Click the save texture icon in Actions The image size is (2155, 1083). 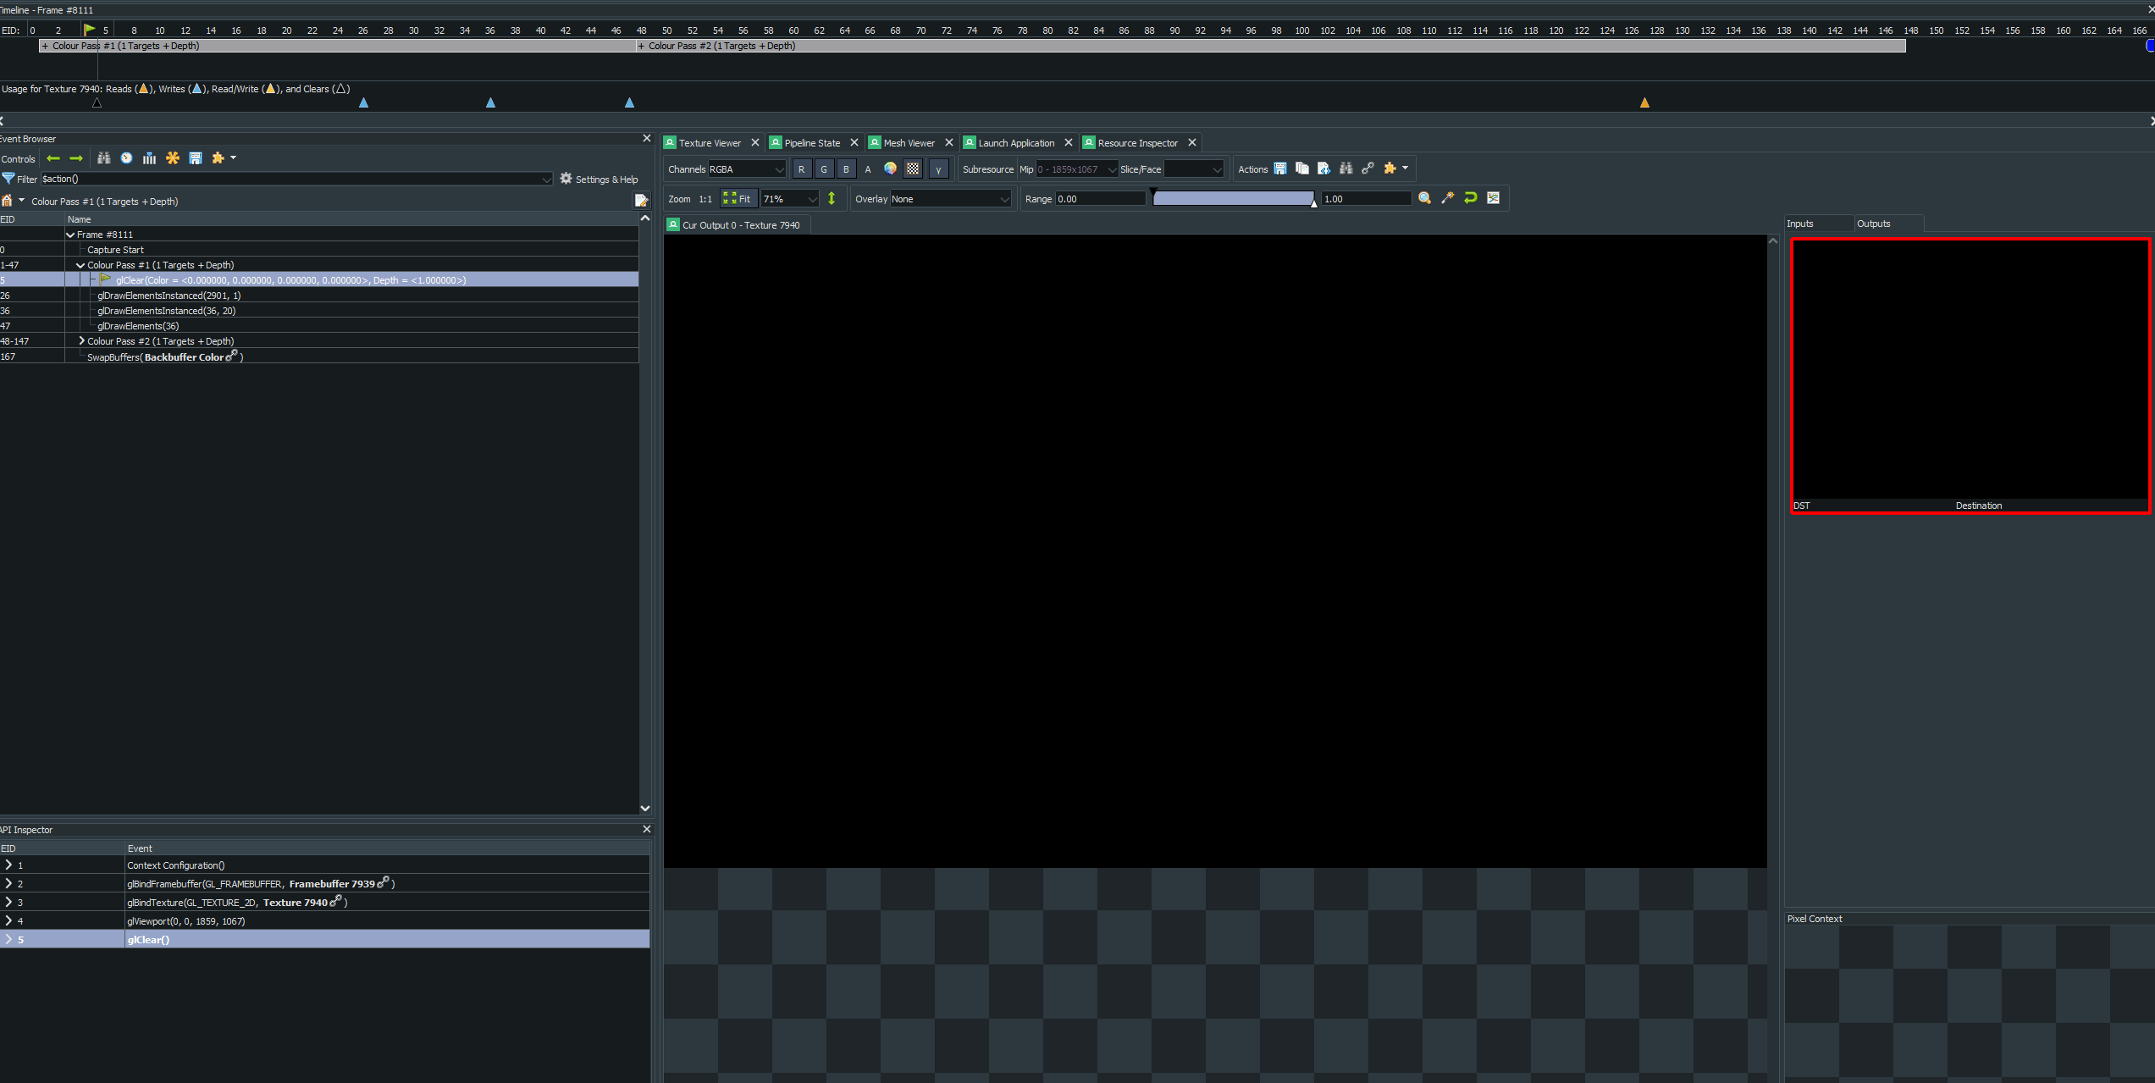point(1280,169)
